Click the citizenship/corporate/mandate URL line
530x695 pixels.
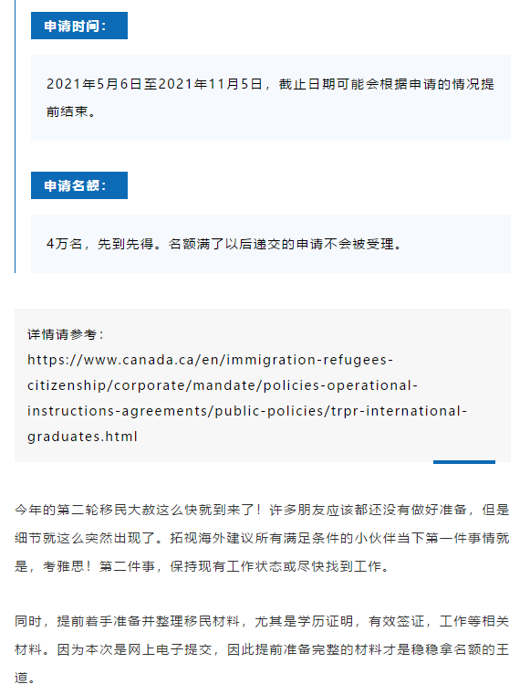click(x=223, y=385)
